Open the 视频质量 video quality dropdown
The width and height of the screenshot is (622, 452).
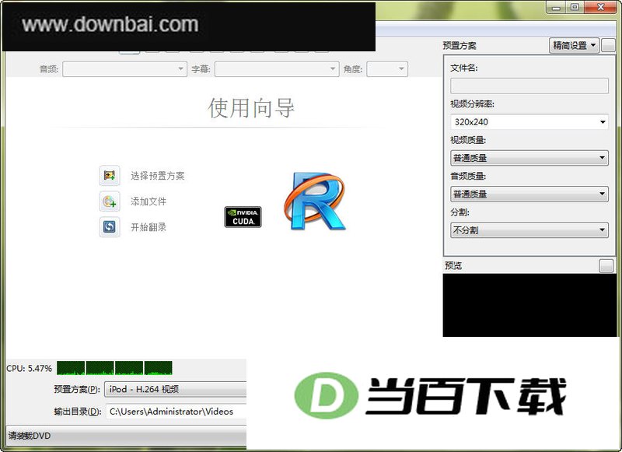tap(529, 158)
